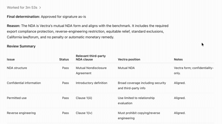222x124 pixels.
Task: Click the 'Vectra position' column header
Action: [x=129, y=59]
